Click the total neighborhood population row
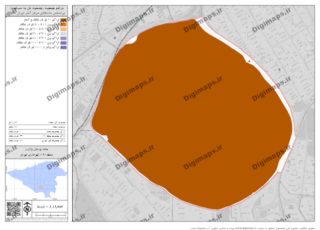Image resolution: width=320 pixels, height=230 pixels. click(37, 122)
